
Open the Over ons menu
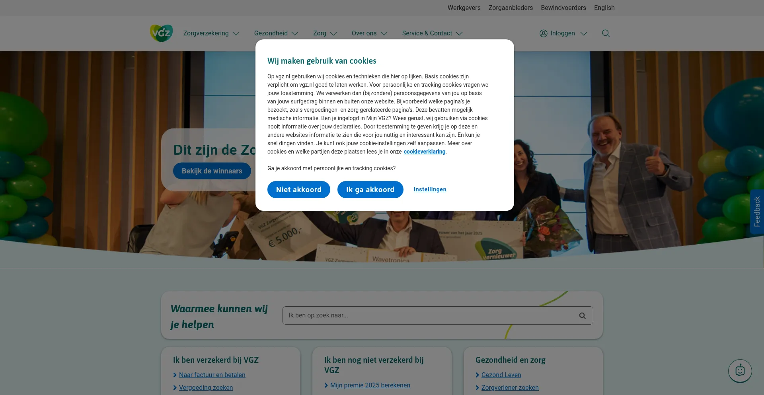[x=369, y=33]
